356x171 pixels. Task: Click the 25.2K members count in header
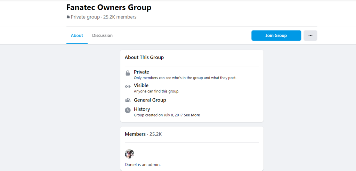(x=120, y=17)
